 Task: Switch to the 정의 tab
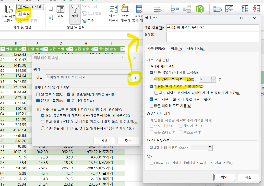(x=176, y=49)
